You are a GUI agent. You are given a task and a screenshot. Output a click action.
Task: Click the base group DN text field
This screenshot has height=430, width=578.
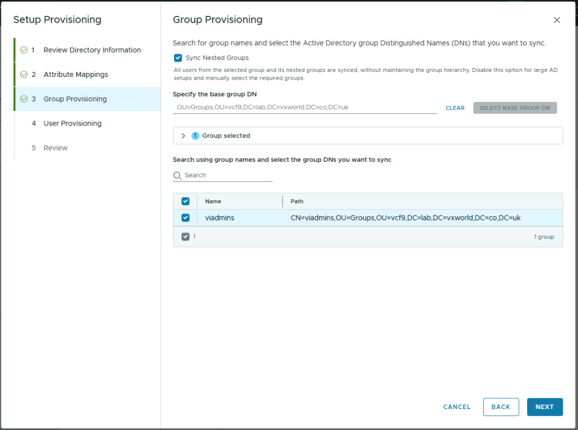tap(305, 107)
